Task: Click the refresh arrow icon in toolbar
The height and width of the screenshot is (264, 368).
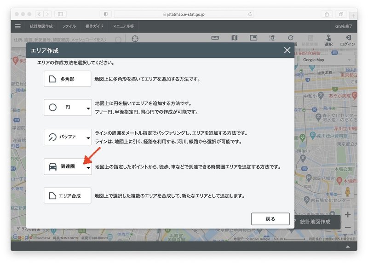Action: click(x=291, y=38)
